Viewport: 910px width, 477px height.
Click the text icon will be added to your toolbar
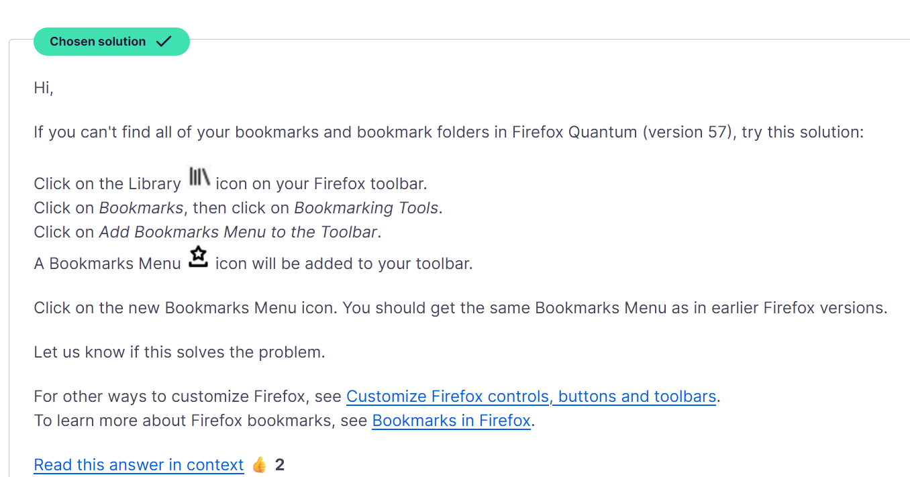click(344, 264)
